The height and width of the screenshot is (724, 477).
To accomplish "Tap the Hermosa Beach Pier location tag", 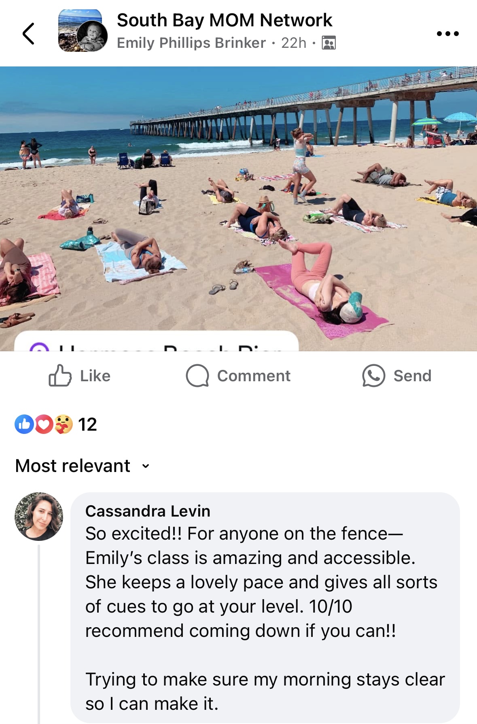I will 157,341.
